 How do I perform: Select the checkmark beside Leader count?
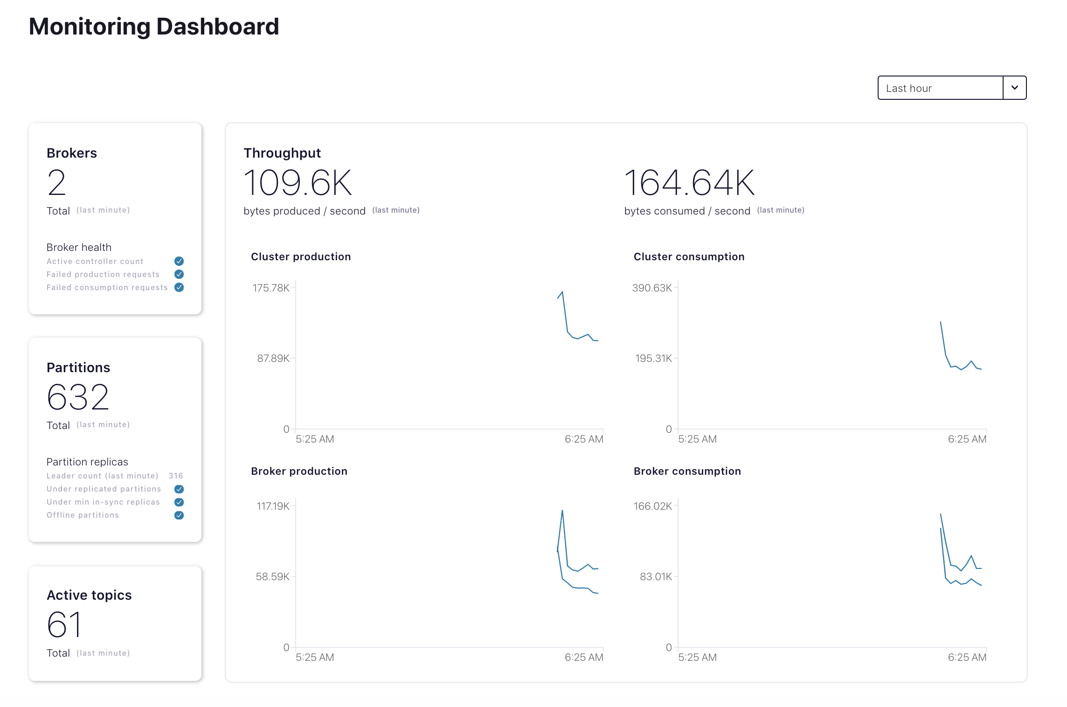pyautogui.click(x=176, y=476)
